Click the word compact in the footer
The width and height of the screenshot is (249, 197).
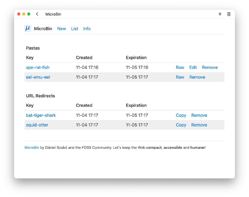pos(154,148)
